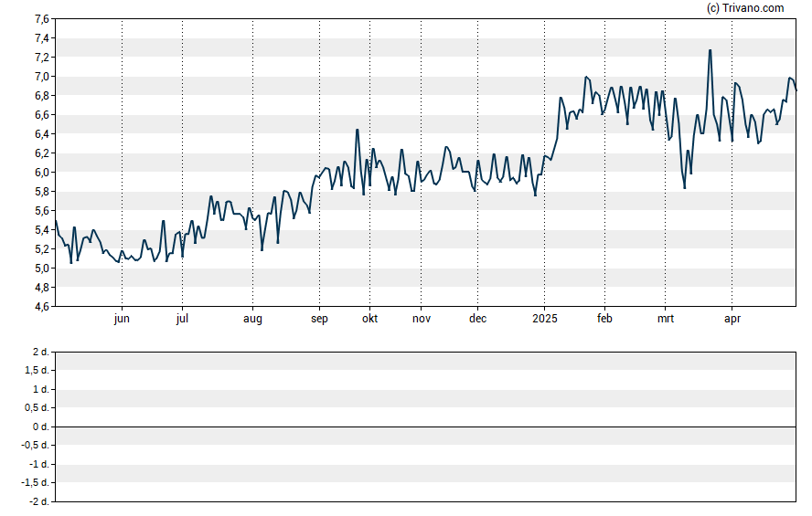Click the 7,0 price level label

pyautogui.click(x=41, y=77)
